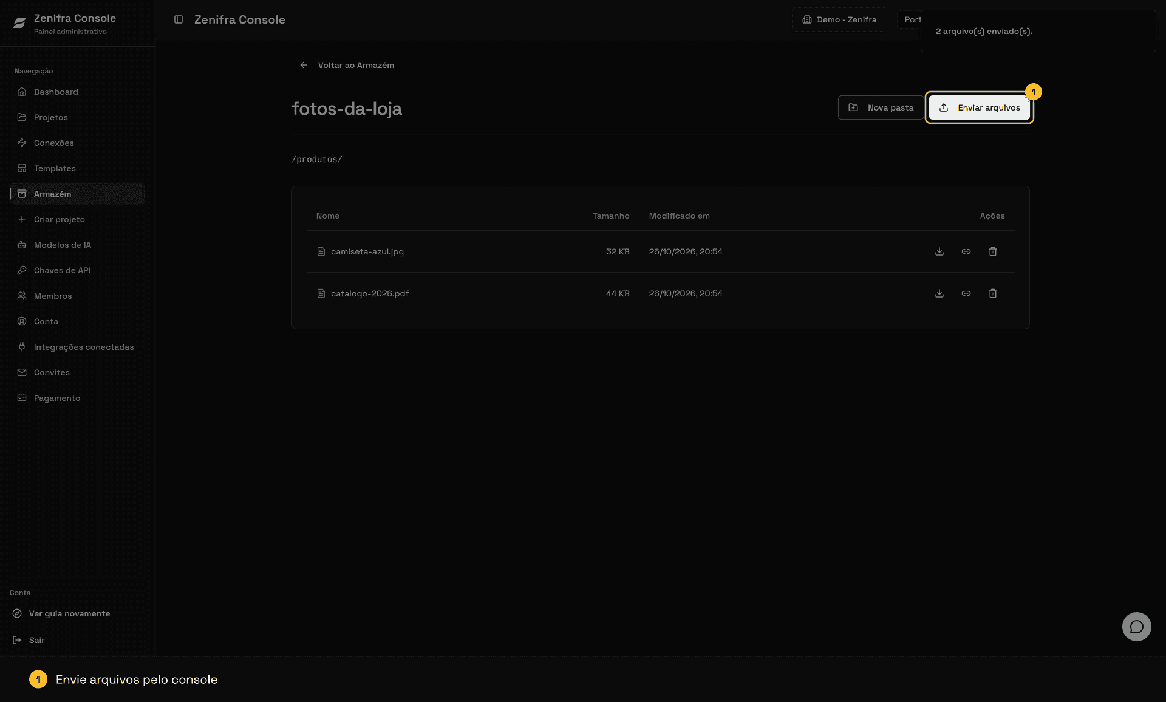Delete catalogo-2026.pdf with trash icon
The width and height of the screenshot is (1166, 702).
[x=993, y=293]
